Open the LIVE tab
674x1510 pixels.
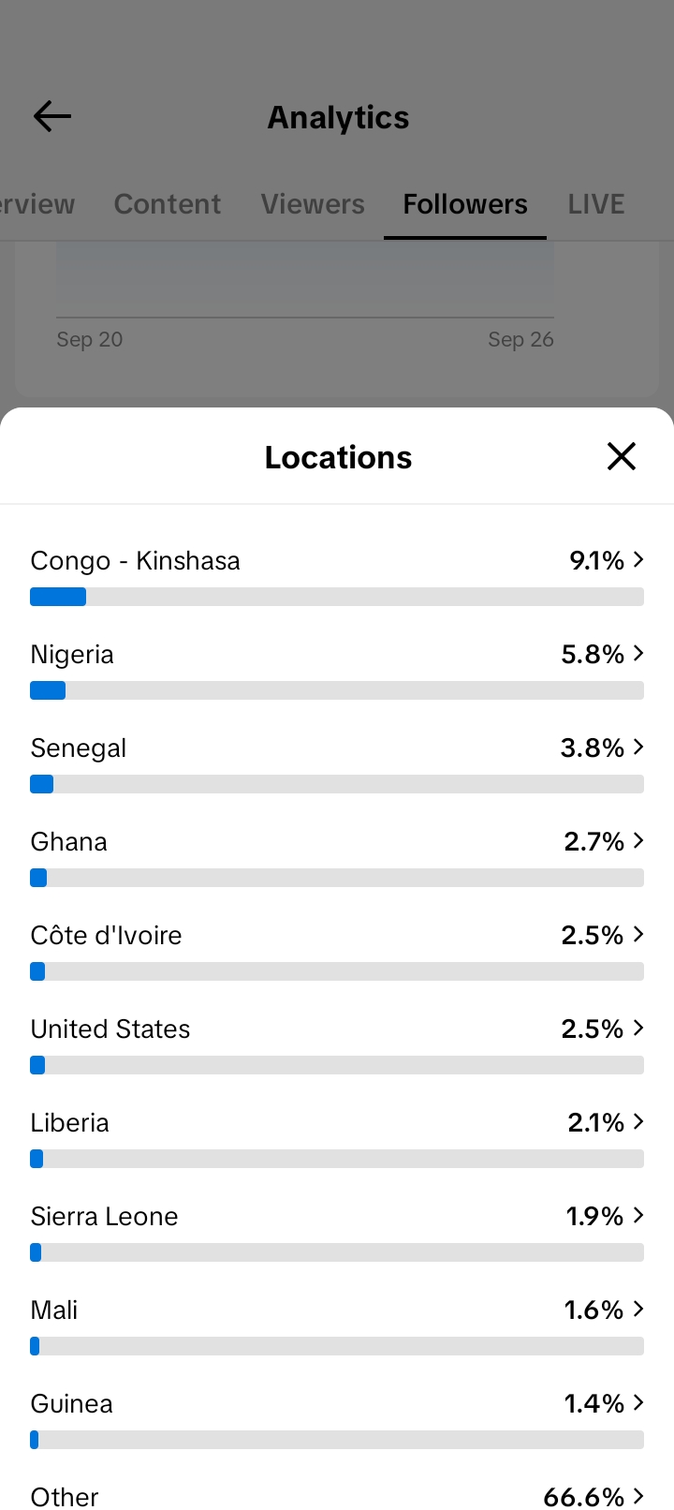(596, 204)
